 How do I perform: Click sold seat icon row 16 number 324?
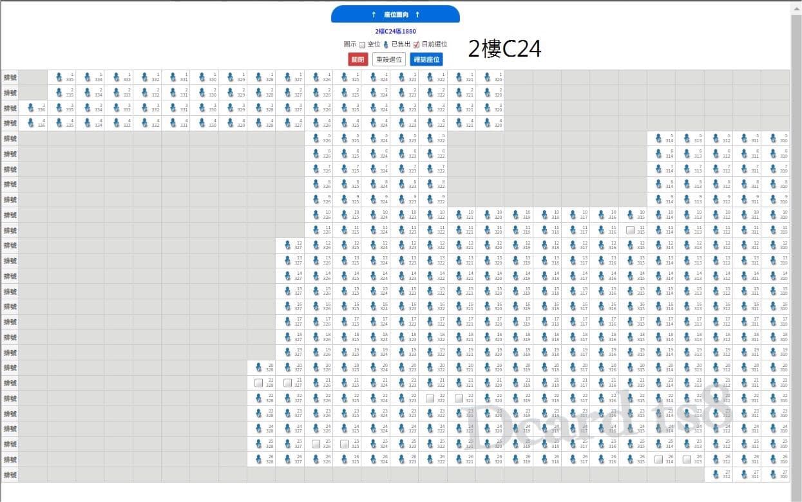point(373,306)
